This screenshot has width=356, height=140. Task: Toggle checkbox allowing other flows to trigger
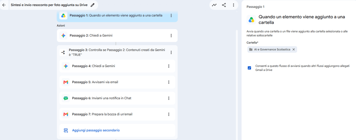click(250, 68)
